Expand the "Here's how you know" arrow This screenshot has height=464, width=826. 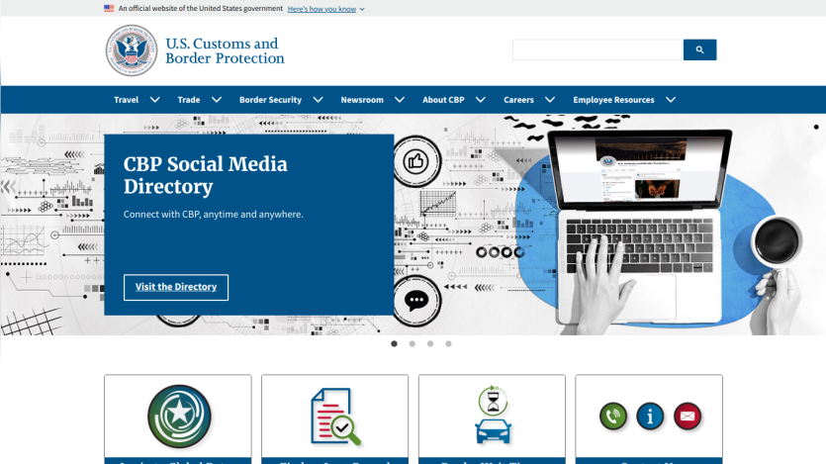click(x=362, y=9)
